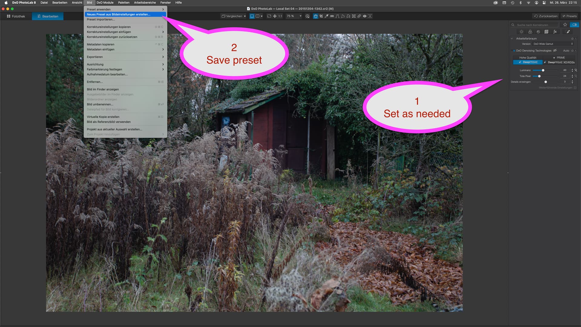Click the Zurücksetzen reset button
Viewport: 581px width, 327px height.
coord(546,16)
